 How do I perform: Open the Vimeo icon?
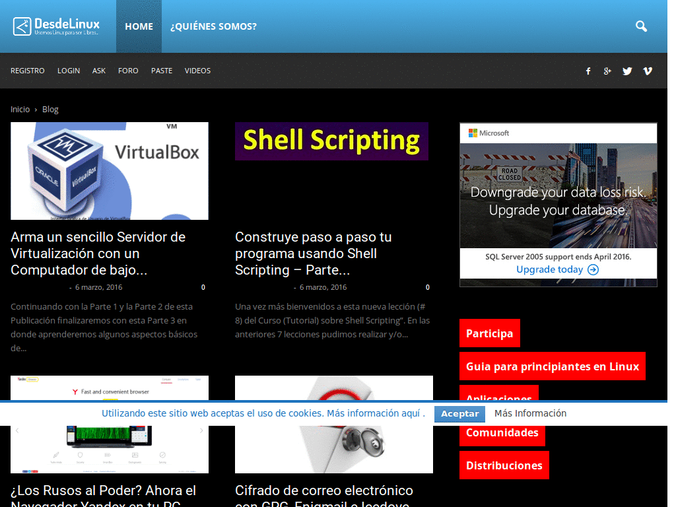(x=648, y=71)
